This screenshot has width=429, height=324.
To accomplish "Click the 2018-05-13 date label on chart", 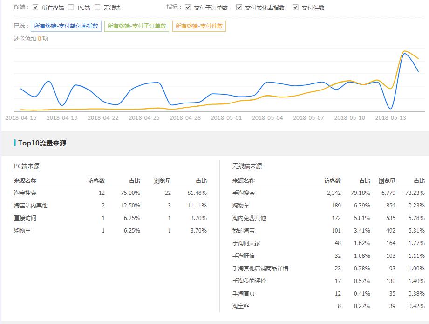I will point(390,117).
